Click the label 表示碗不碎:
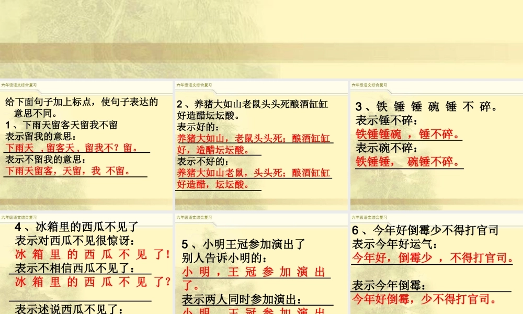 pos(386,148)
